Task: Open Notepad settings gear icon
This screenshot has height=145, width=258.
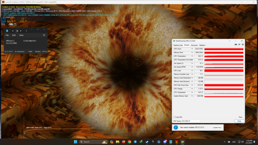Action: tap(44, 35)
